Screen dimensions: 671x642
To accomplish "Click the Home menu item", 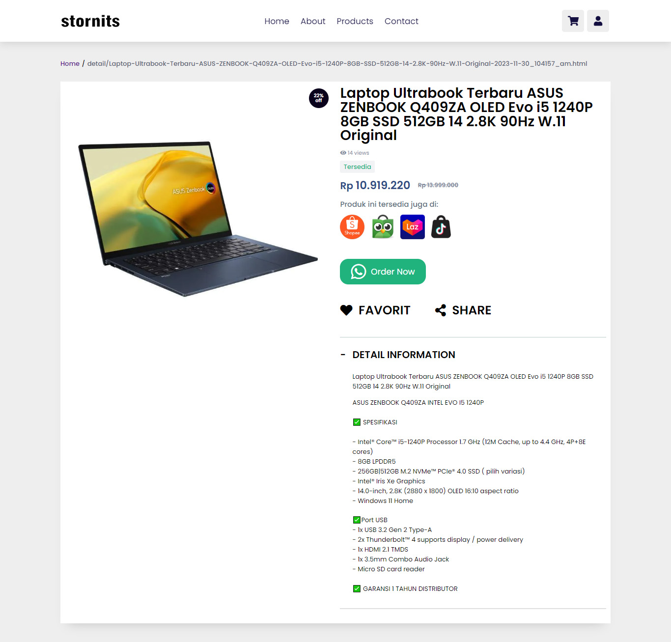I will click(277, 21).
